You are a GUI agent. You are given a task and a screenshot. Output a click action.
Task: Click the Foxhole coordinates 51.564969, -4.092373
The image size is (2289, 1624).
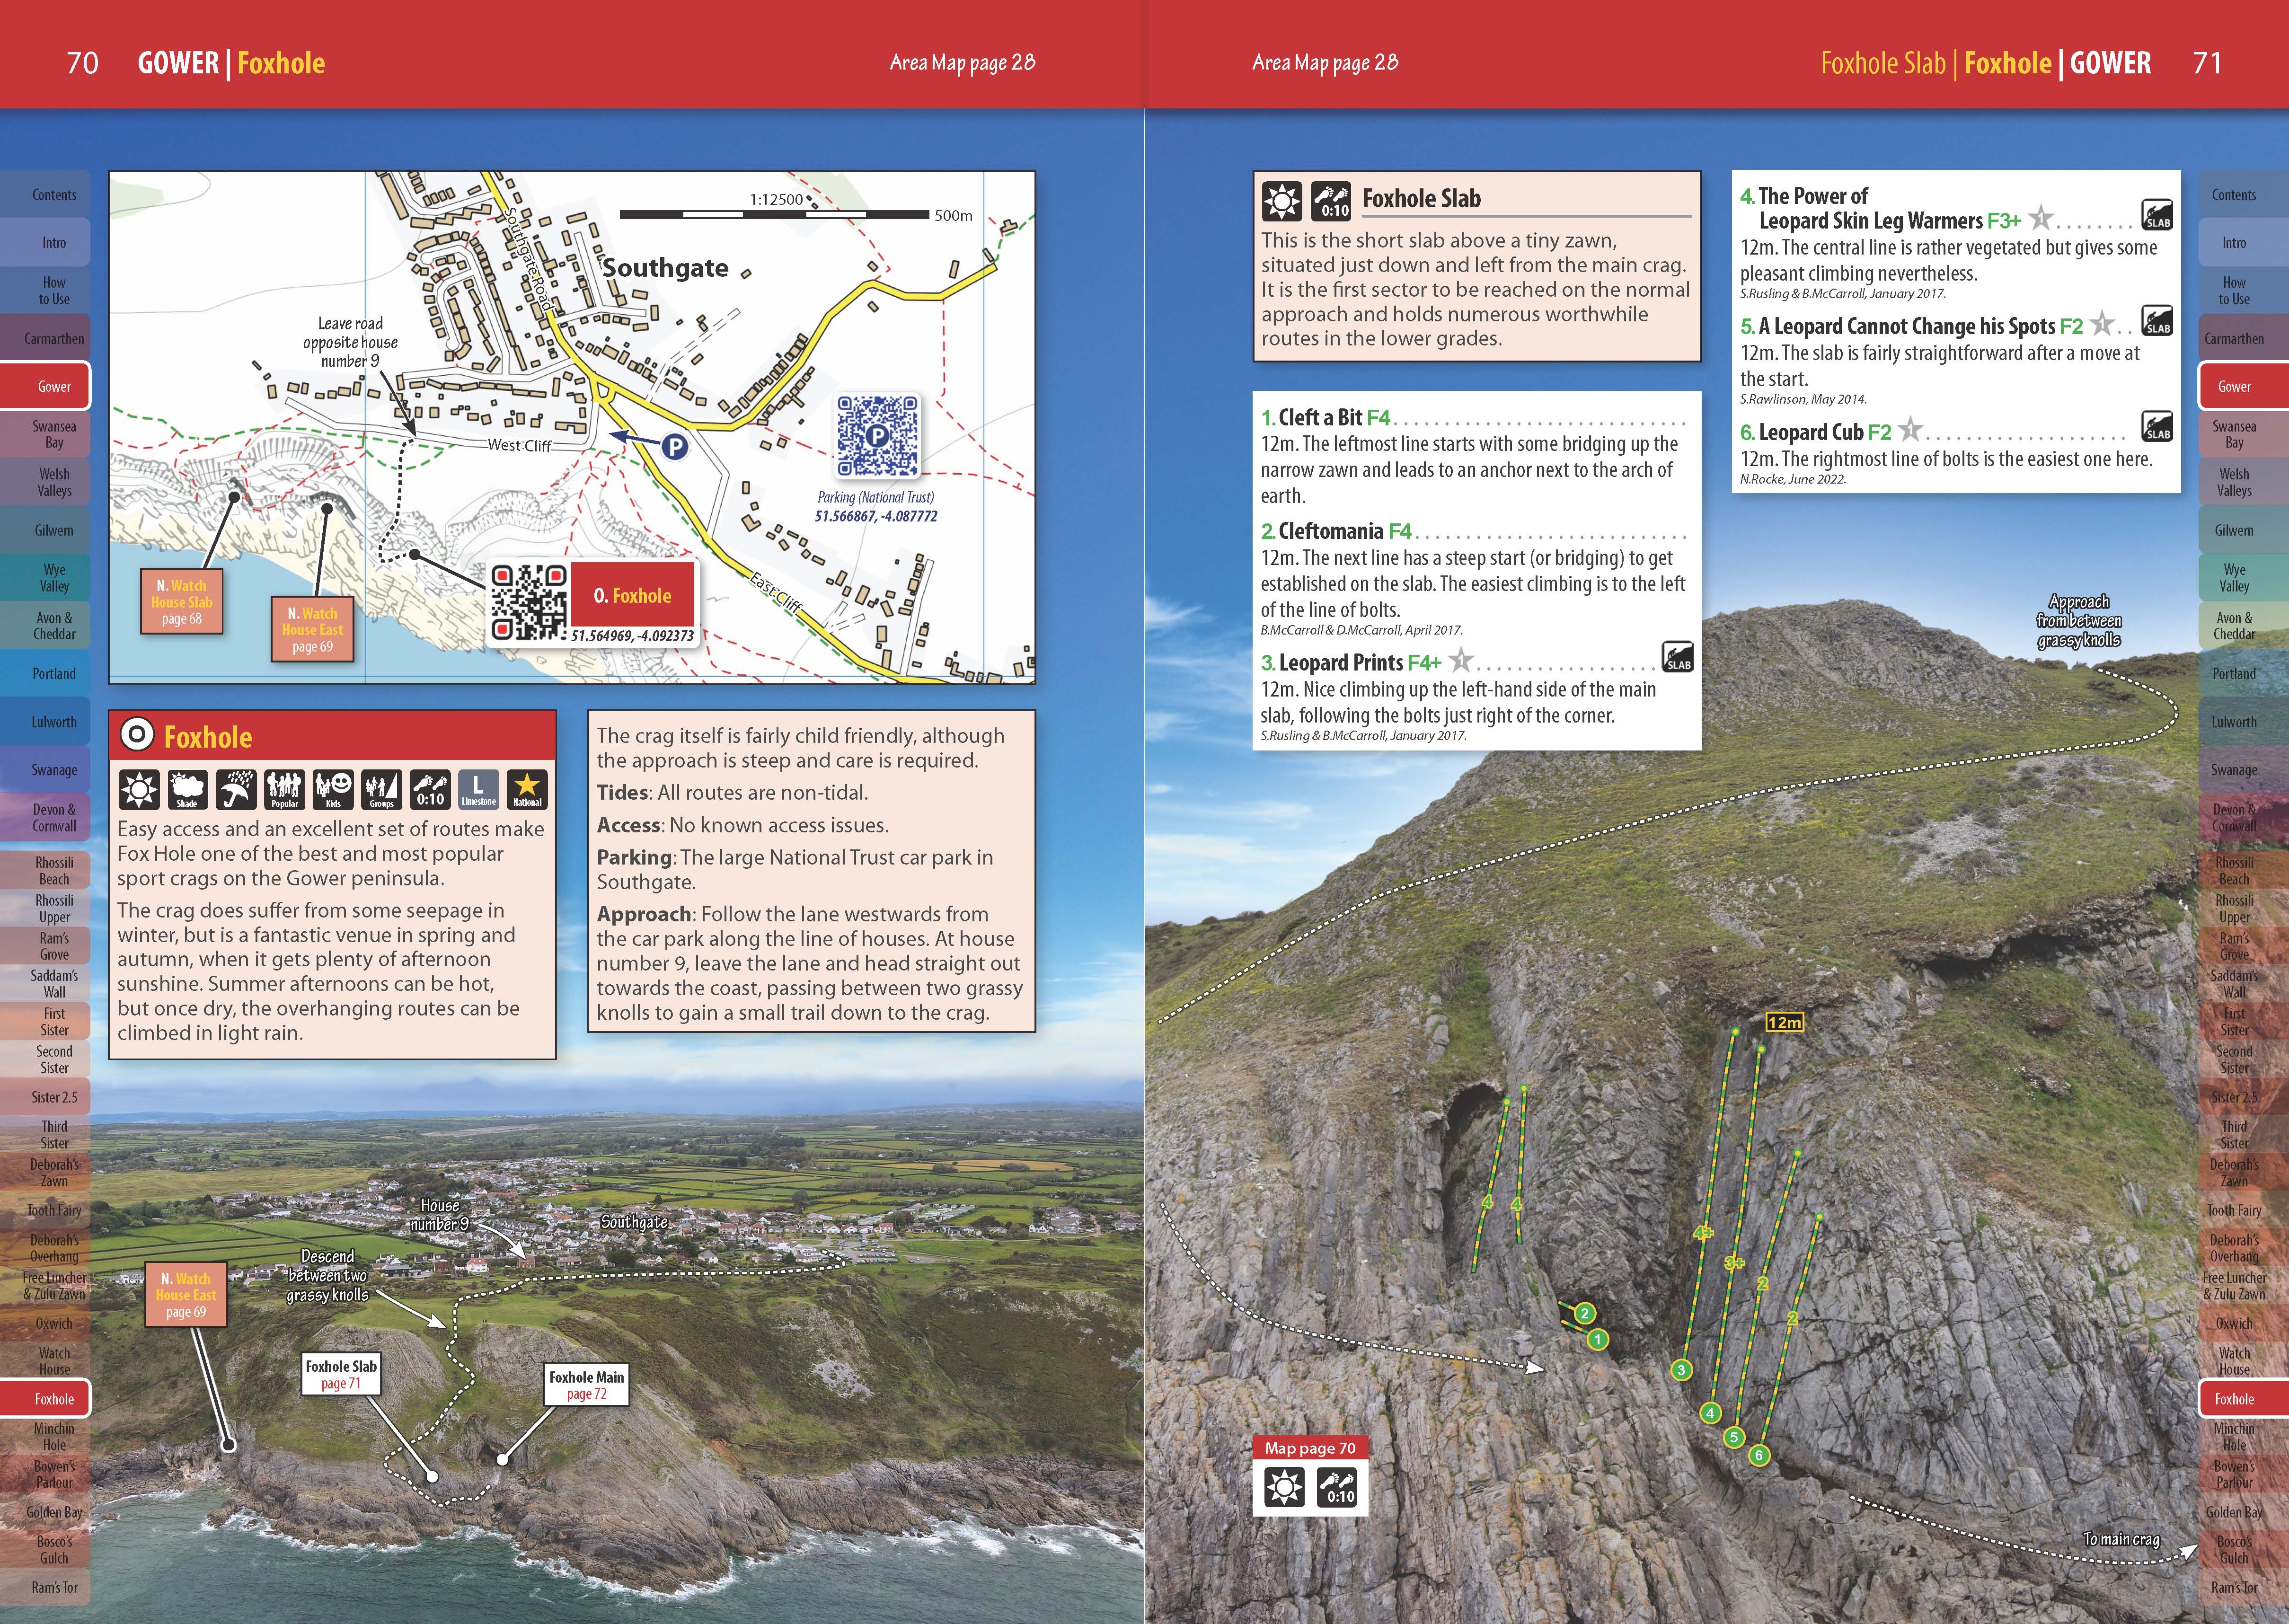[x=632, y=636]
